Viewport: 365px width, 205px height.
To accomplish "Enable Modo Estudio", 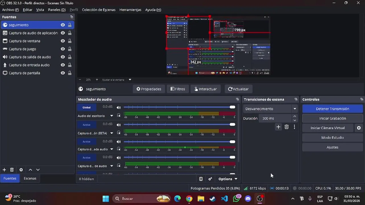I will [332, 138].
